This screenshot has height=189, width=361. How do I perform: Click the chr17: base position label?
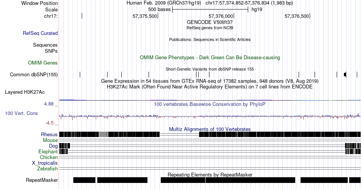[x=51, y=16]
